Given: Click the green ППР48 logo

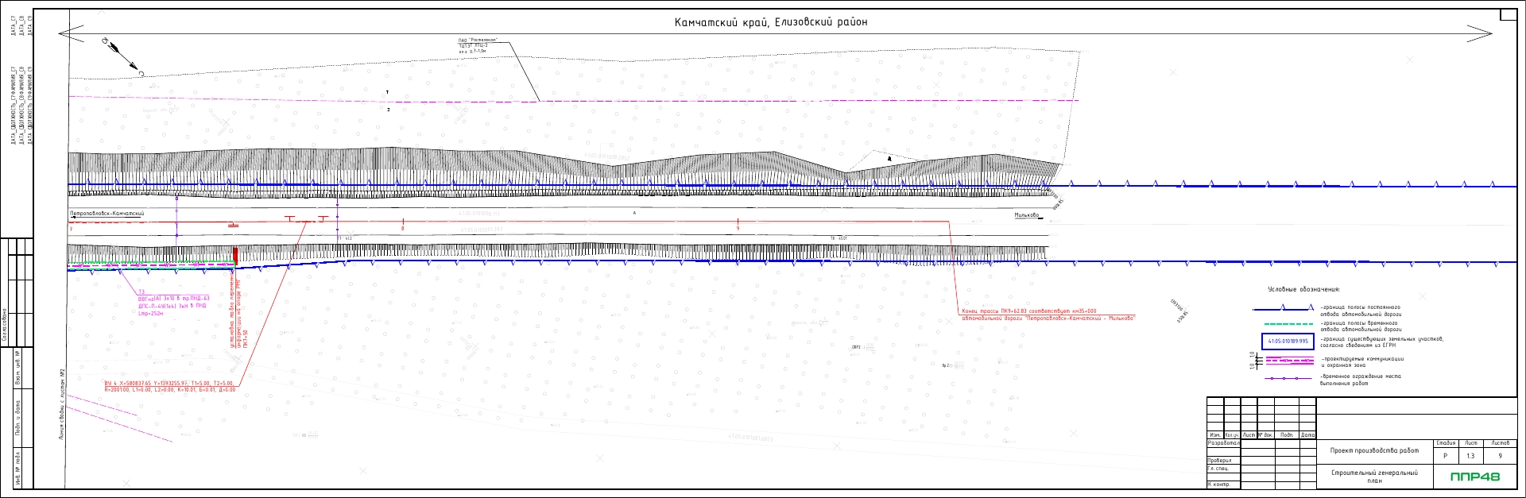Looking at the screenshot, I should point(1475,477).
